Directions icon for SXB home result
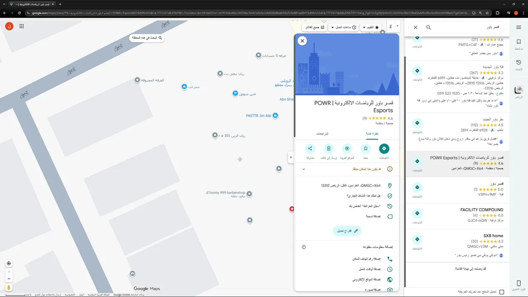 pos(417,239)
